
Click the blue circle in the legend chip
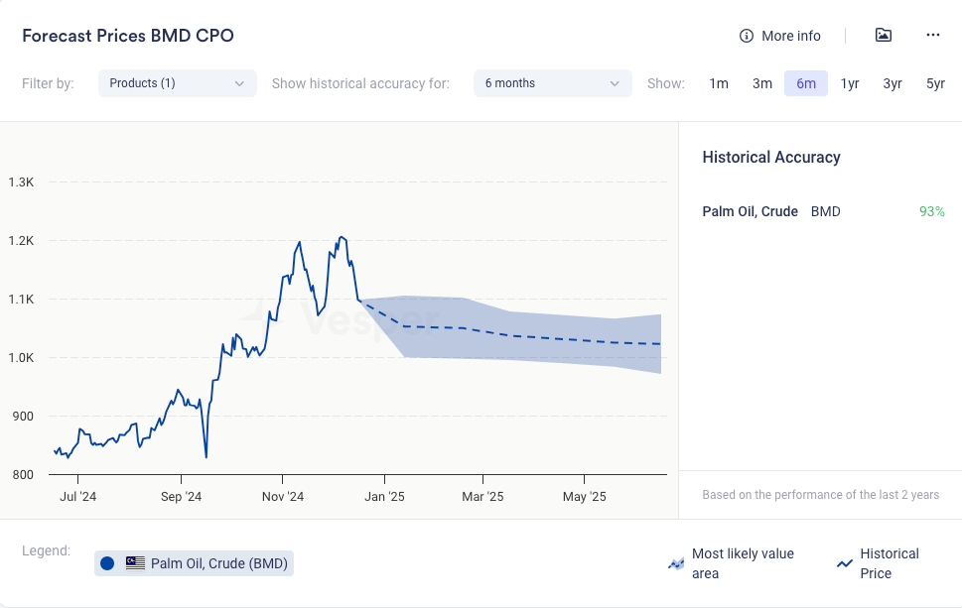coord(107,563)
